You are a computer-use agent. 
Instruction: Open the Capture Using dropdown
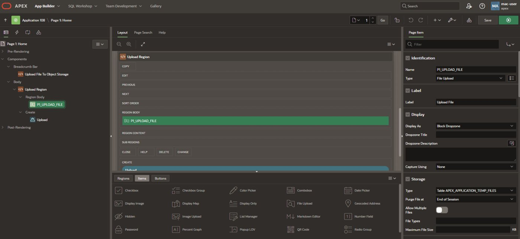click(x=476, y=167)
